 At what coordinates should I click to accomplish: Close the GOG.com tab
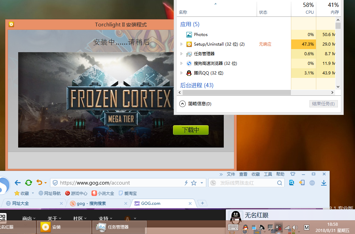pyautogui.click(x=190, y=203)
